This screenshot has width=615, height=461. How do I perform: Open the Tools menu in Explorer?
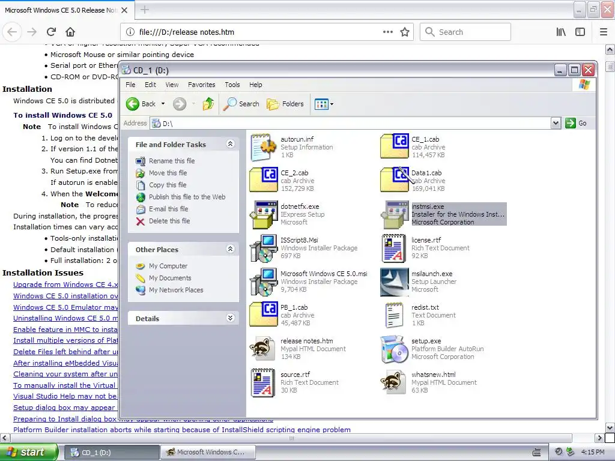coord(232,85)
